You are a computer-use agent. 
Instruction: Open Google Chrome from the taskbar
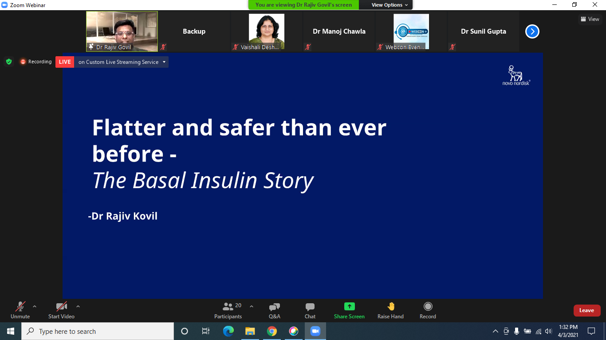pyautogui.click(x=272, y=331)
